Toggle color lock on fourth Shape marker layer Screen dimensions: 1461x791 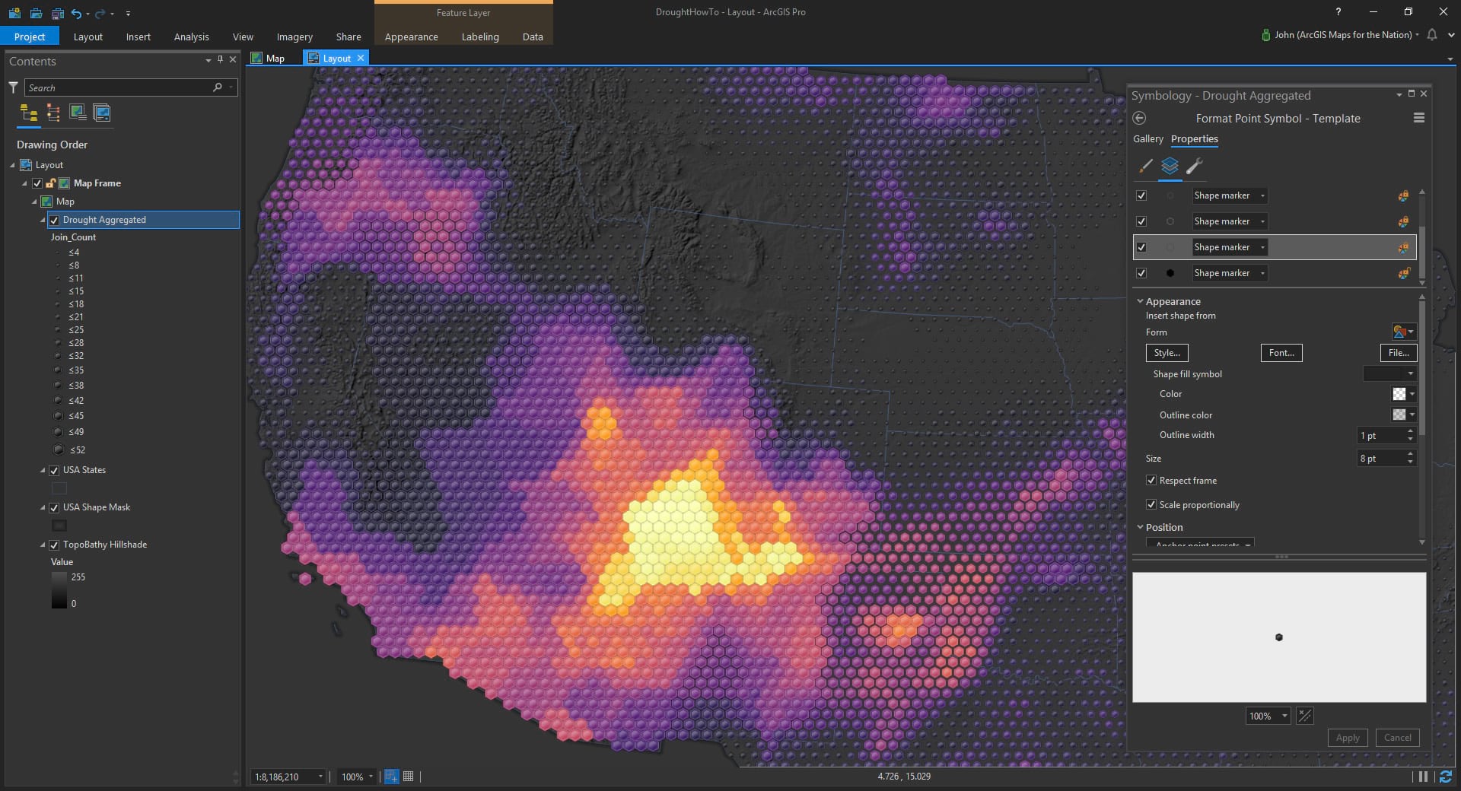(x=1403, y=273)
